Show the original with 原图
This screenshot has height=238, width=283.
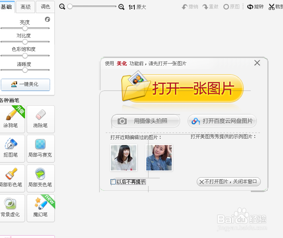pos(232,7)
